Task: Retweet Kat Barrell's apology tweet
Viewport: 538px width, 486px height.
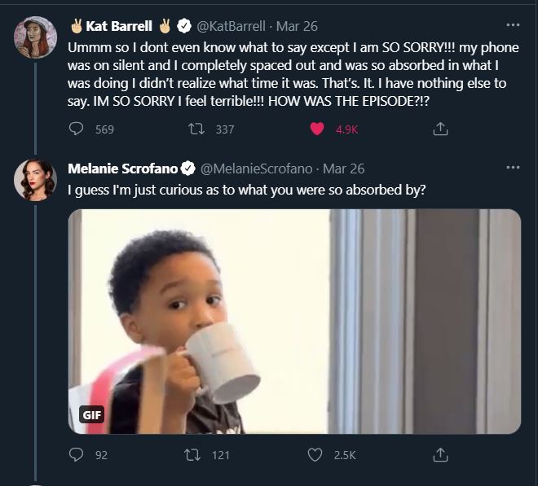Action: click(x=198, y=129)
